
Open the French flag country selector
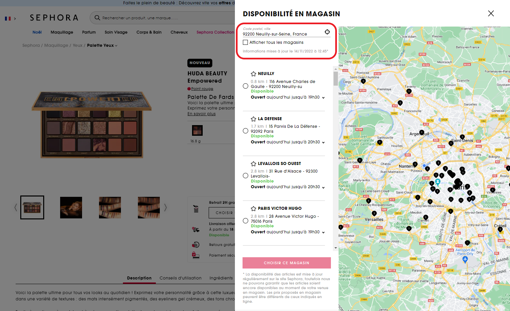tap(10, 19)
